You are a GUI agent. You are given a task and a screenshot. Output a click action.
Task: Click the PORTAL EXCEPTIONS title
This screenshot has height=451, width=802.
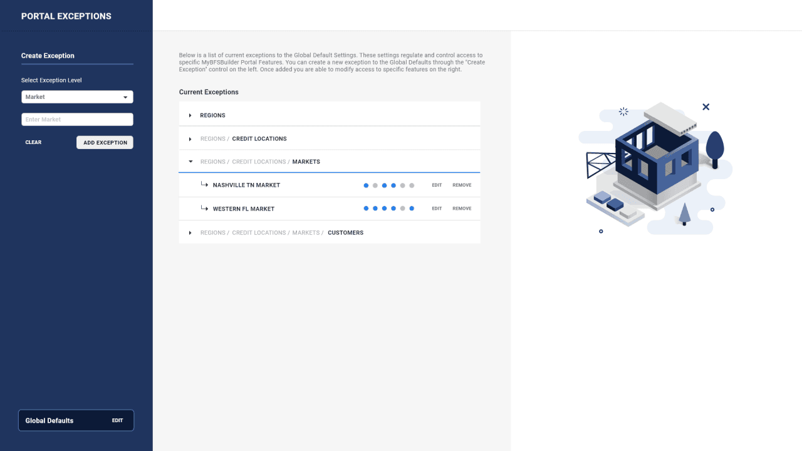66,16
